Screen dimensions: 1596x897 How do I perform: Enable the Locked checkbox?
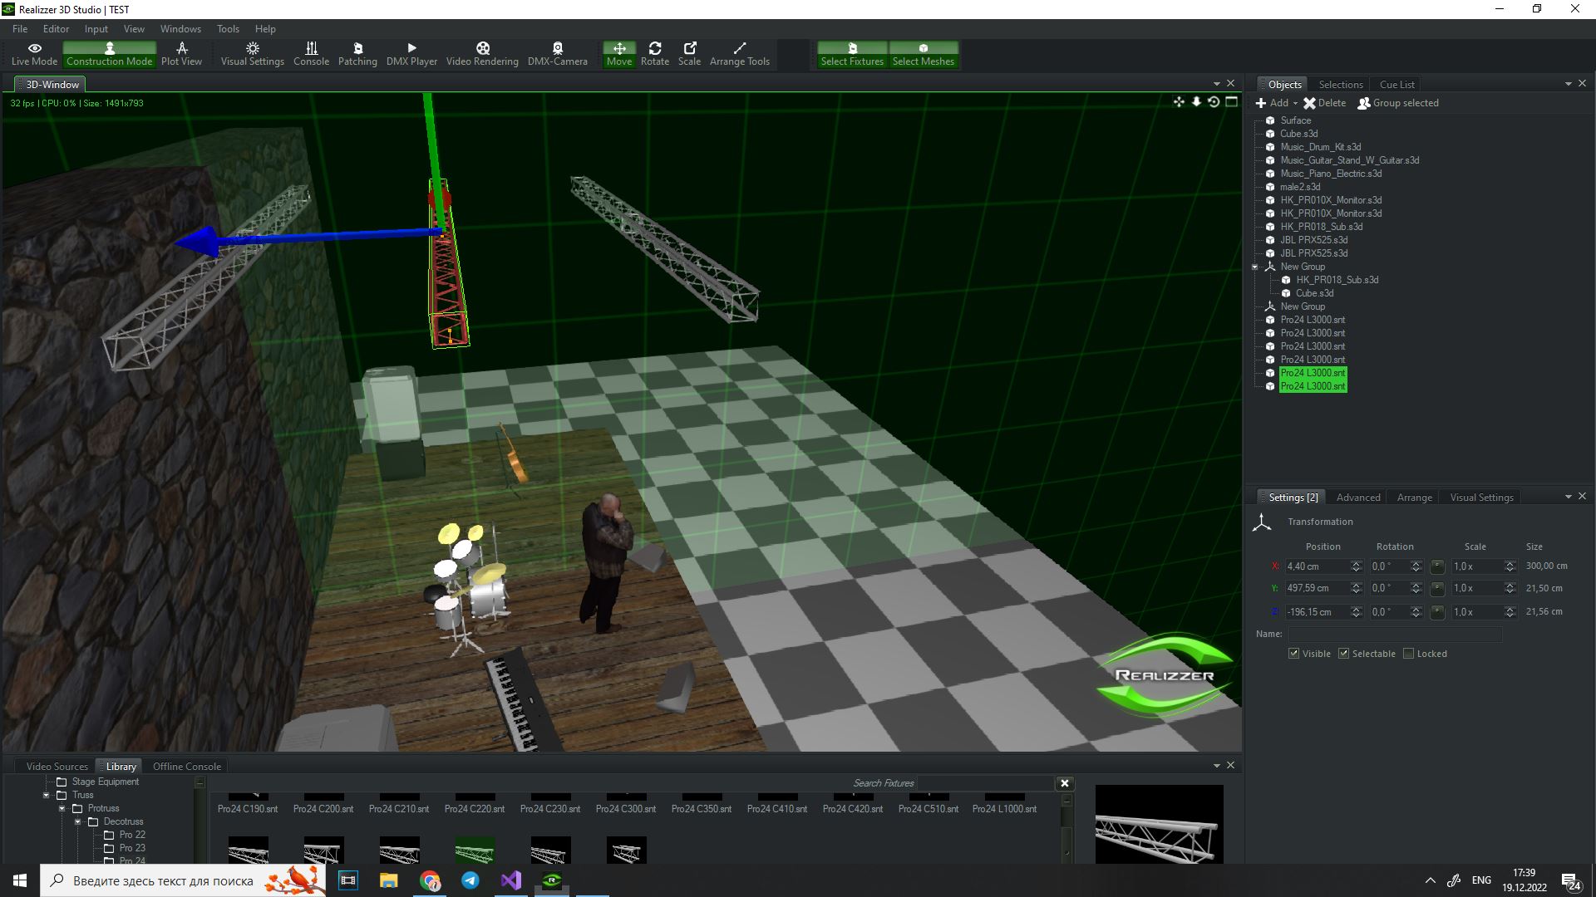coord(1408,654)
